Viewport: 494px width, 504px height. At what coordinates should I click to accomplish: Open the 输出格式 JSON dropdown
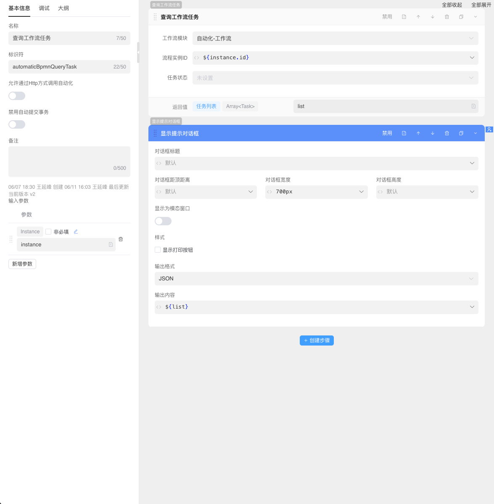(x=316, y=279)
